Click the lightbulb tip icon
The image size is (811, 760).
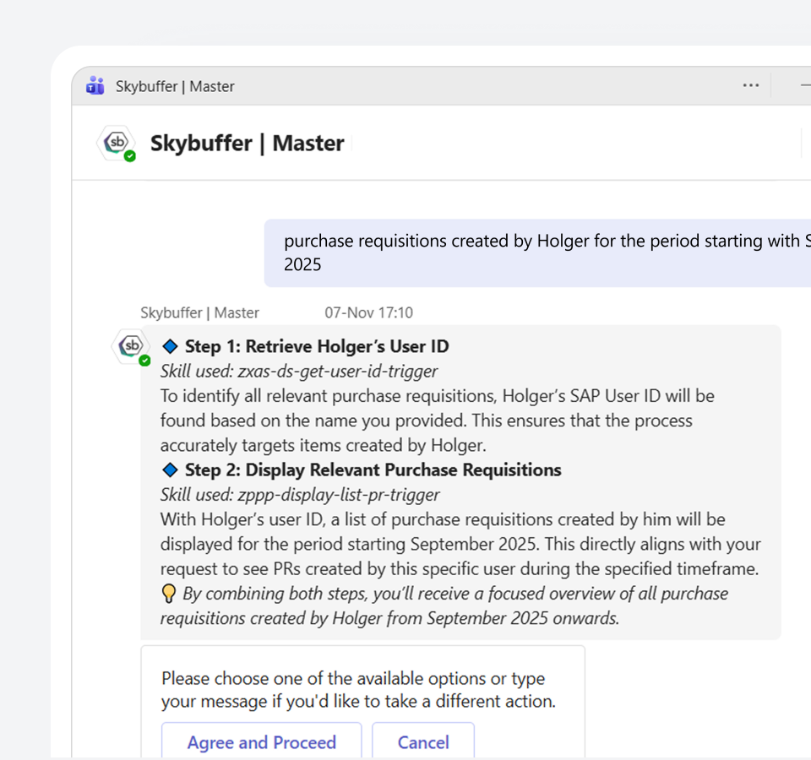169,594
